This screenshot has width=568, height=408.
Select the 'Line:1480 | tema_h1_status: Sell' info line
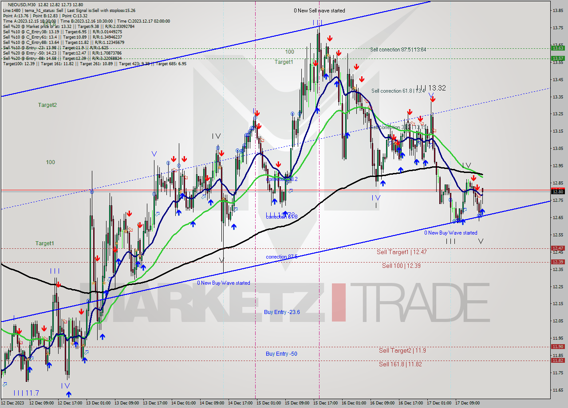(x=69, y=10)
